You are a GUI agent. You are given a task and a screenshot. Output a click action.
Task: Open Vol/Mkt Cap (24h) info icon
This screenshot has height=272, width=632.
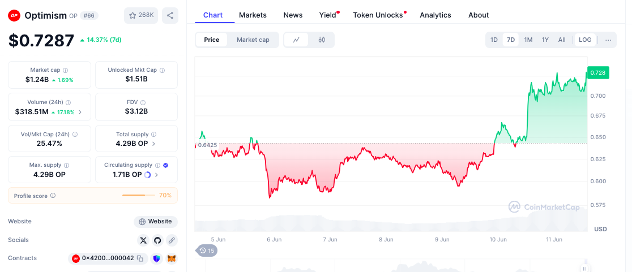click(x=75, y=135)
